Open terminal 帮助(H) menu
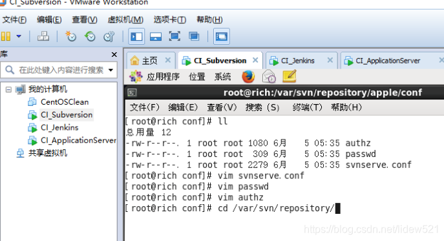This screenshot has width=444, height=241. click(346, 107)
